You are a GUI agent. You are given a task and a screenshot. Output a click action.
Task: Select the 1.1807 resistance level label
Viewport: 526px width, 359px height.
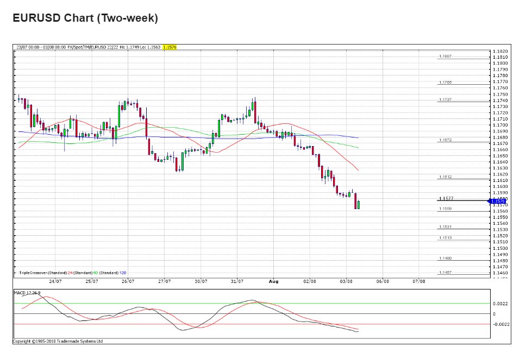[x=446, y=56]
